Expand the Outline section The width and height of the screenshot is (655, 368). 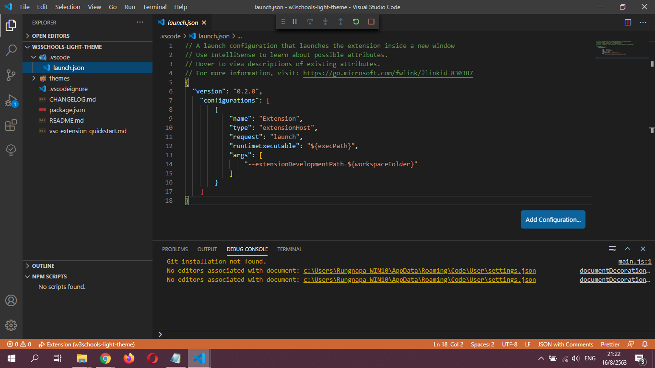point(87,266)
